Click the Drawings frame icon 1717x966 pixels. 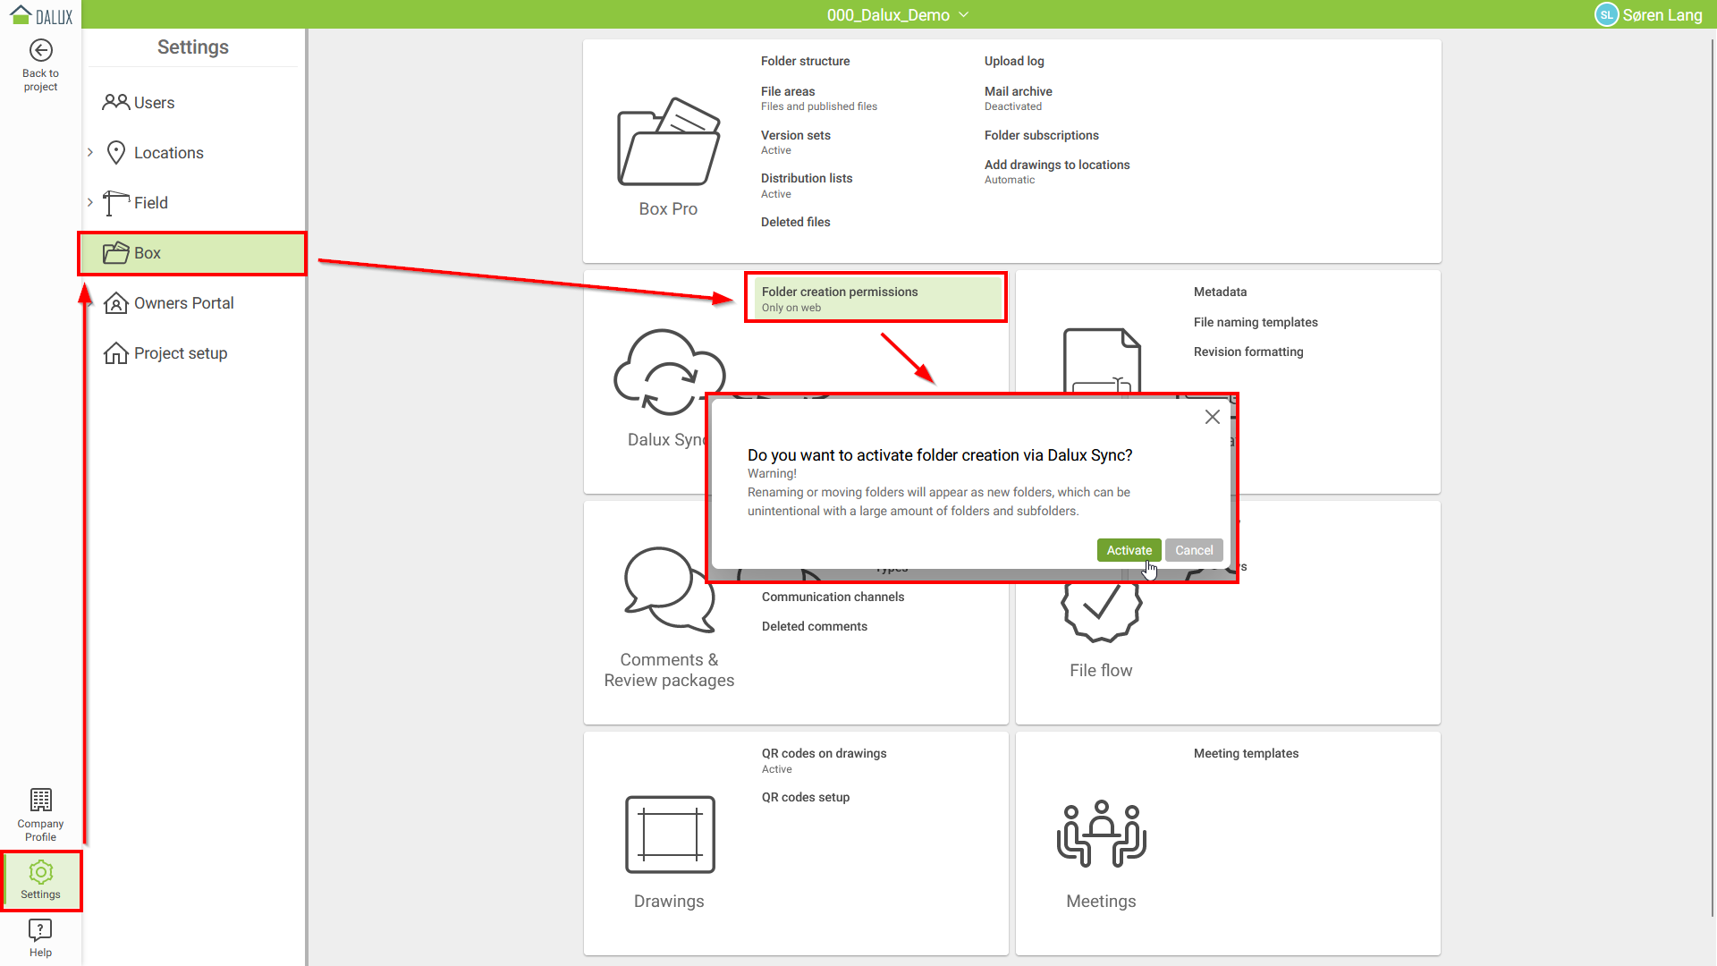(670, 835)
